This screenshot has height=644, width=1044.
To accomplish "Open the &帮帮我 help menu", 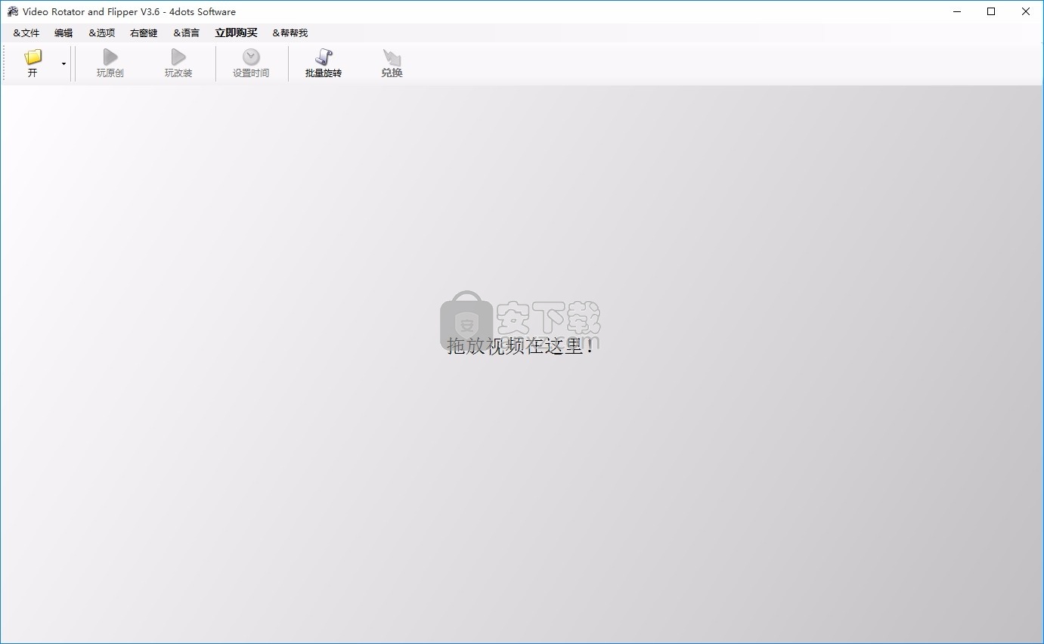I will point(290,33).
